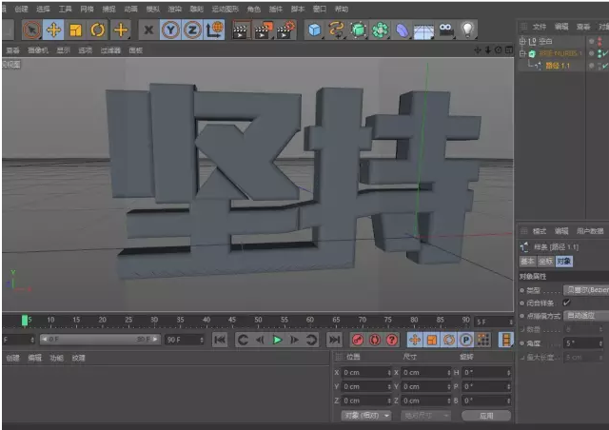Viewport: 609px width, 430px height.
Task: Toggle the 闭合样条 checkbox
Action: [x=567, y=302]
